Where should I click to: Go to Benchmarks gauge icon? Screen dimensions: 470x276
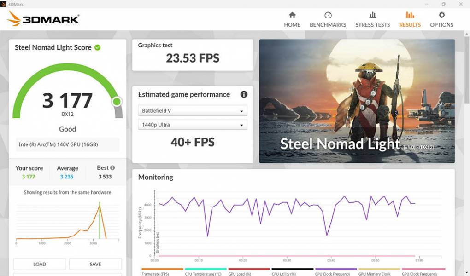pyautogui.click(x=328, y=15)
